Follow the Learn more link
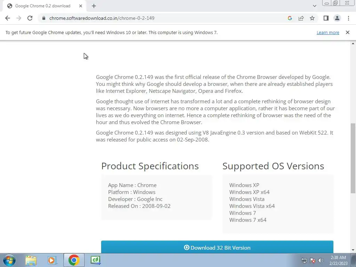Viewport: 356px width, 267px height. pyautogui.click(x=328, y=32)
